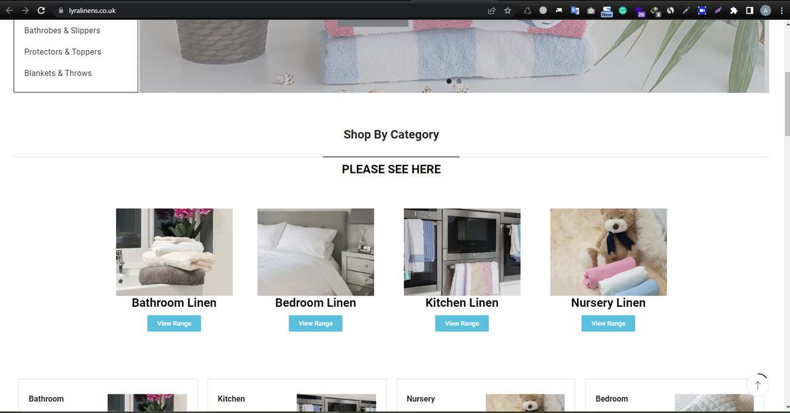The height and width of the screenshot is (413, 790).
Task: Reload the page with the refresh icon
Action: (41, 10)
